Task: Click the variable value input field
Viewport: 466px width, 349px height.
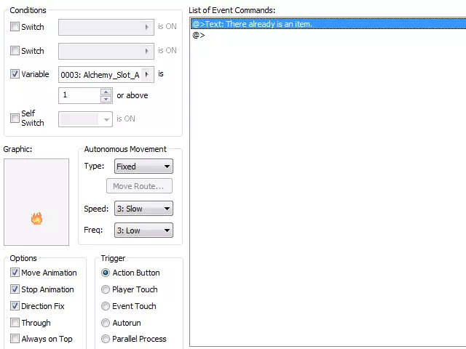Action: pyautogui.click(x=79, y=95)
